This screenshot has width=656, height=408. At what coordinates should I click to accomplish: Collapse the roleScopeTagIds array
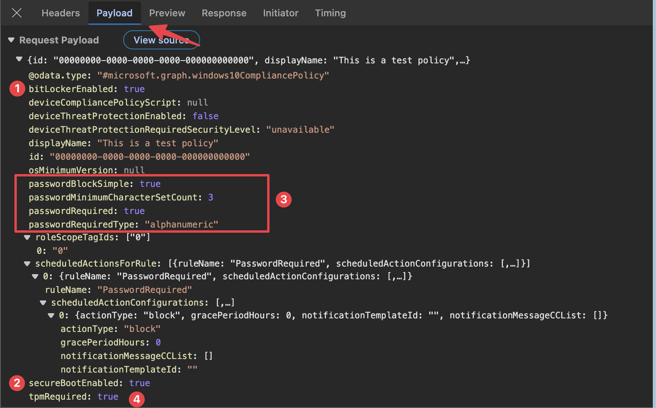27,237
